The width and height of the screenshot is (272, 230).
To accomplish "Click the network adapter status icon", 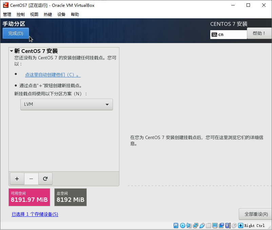I will [196, 225].
